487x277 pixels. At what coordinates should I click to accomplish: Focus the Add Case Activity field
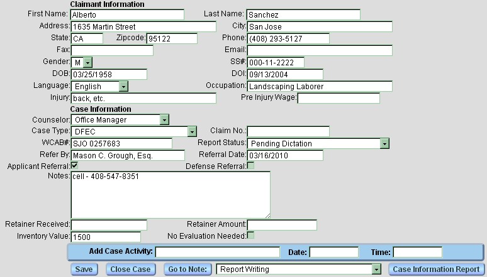click(x=217, y=252)
